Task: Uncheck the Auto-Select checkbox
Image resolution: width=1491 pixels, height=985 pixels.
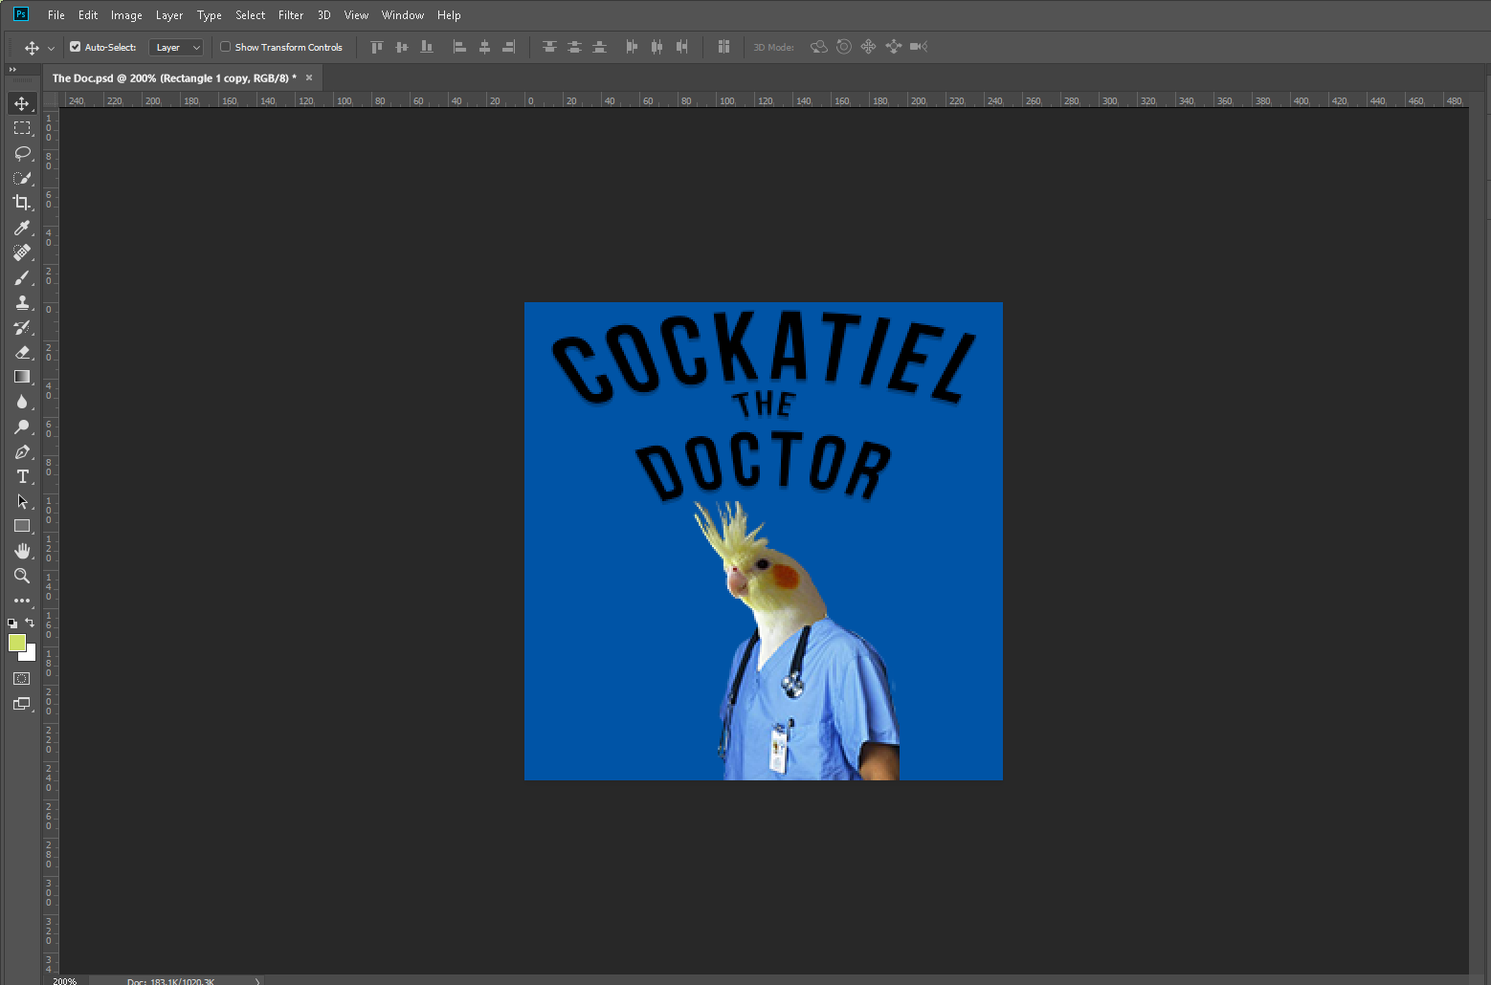Action: click(x=76, y=47)
